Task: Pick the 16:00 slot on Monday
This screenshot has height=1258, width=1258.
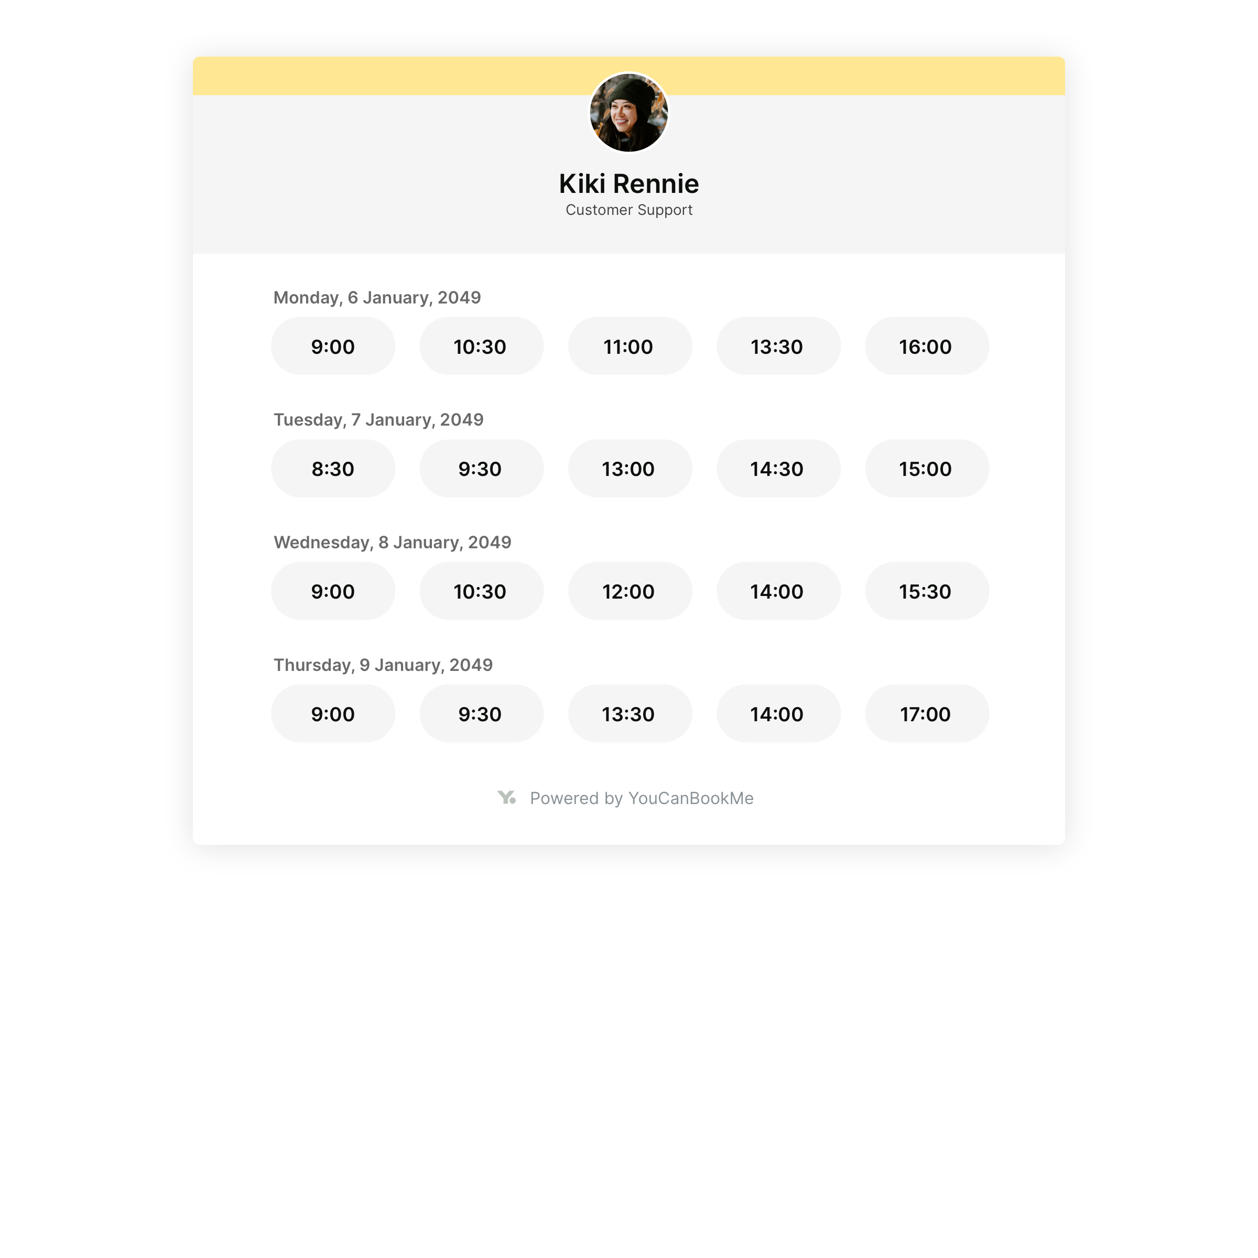Action: tap(927, 346)
